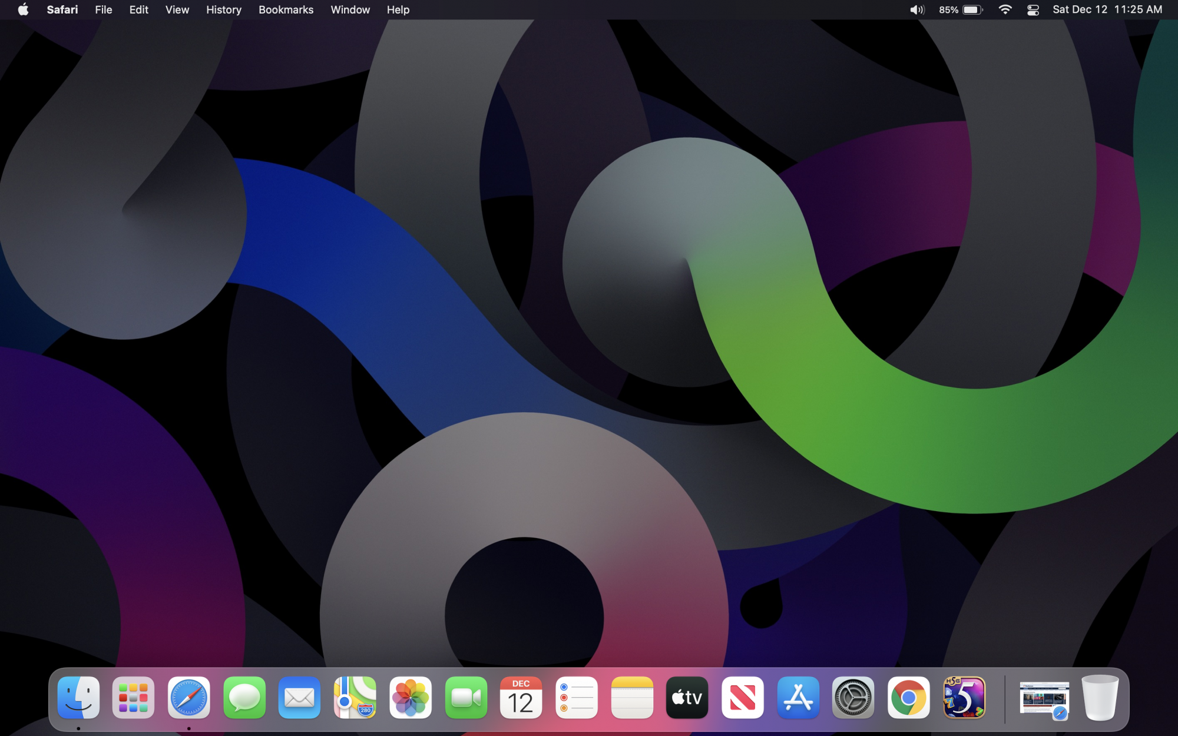Open the Bookmarks menu
Image resolution: width=1178 pixels, height=736 pixels.
[x=286, y=10]
